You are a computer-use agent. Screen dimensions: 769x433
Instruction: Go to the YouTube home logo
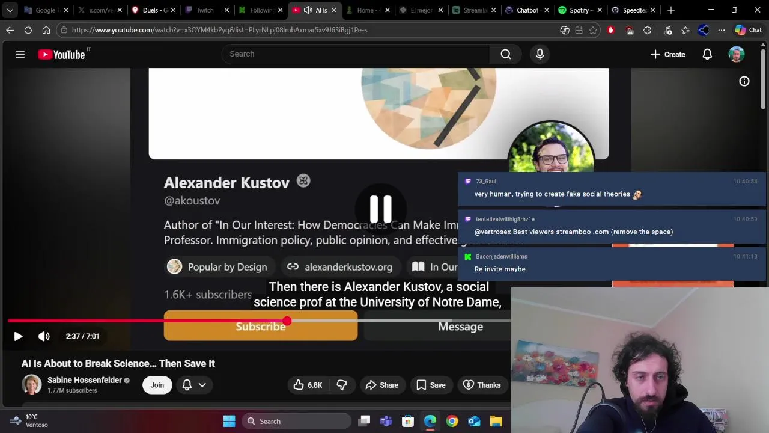click(61, 54)
